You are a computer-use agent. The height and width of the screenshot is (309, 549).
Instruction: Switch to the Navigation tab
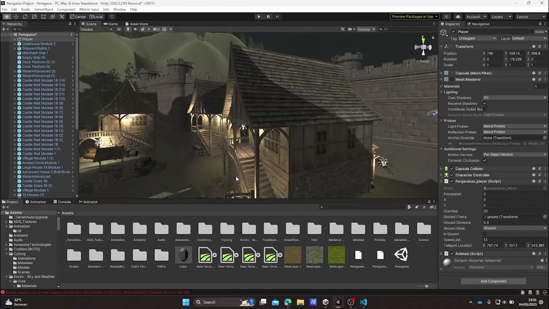point(478,24)
